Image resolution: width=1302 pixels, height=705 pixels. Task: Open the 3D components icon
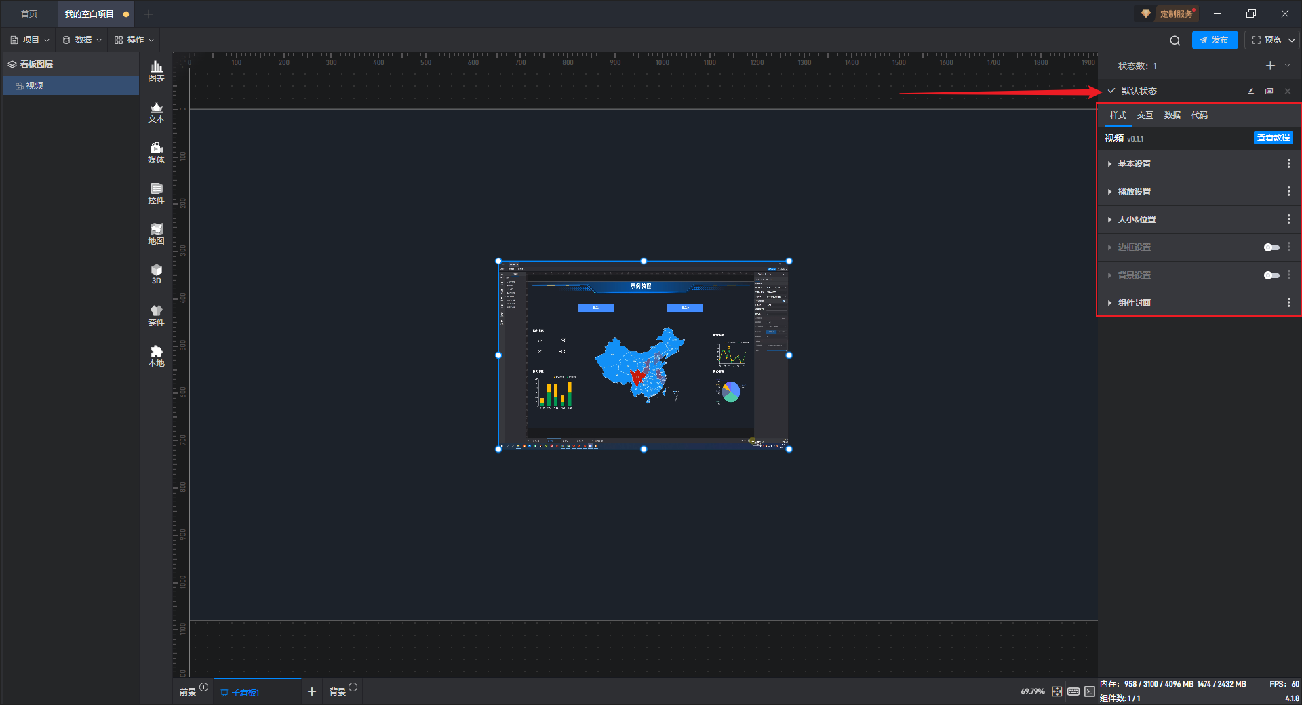tap(156, 274)
